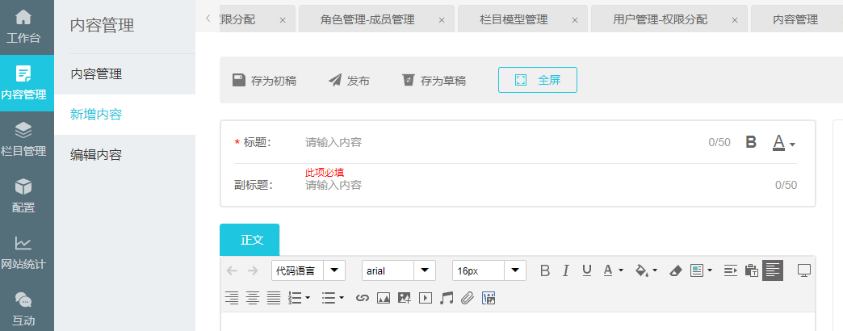Go to 栏目管理 in the left navigation
Image resolution: width=843 pixels, height=331 pixels.
pyautogui.click(x=24, y=140)
